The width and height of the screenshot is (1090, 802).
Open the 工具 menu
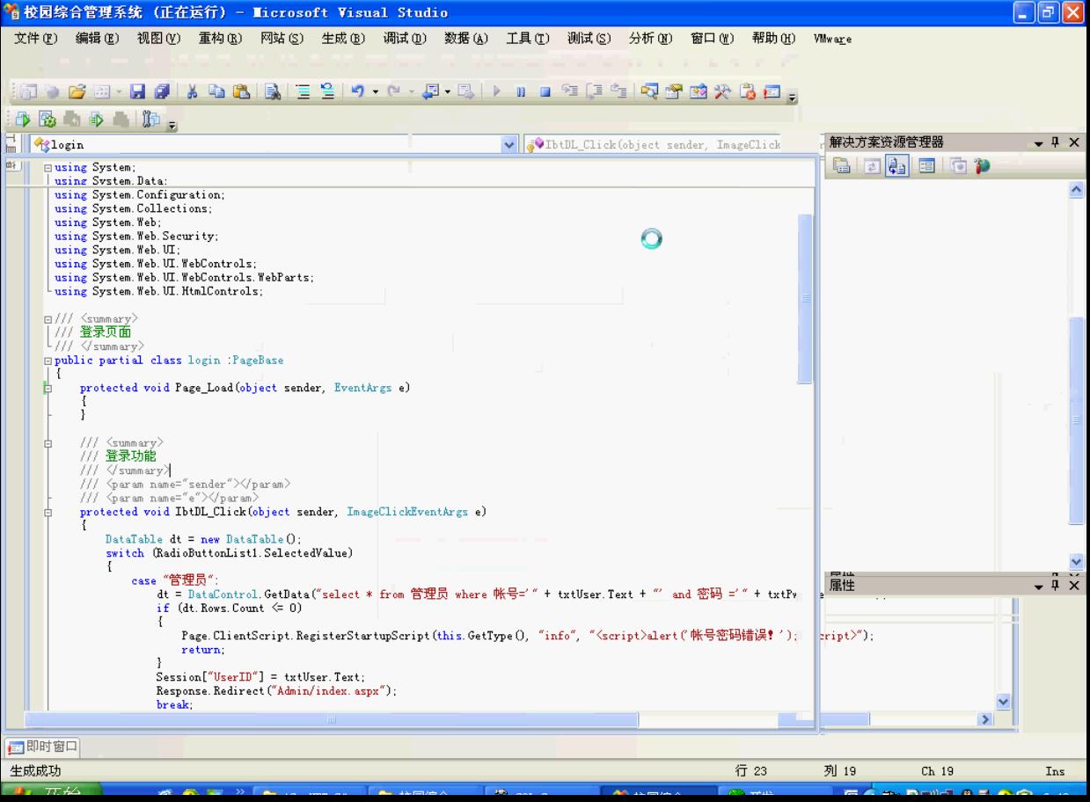528,39
